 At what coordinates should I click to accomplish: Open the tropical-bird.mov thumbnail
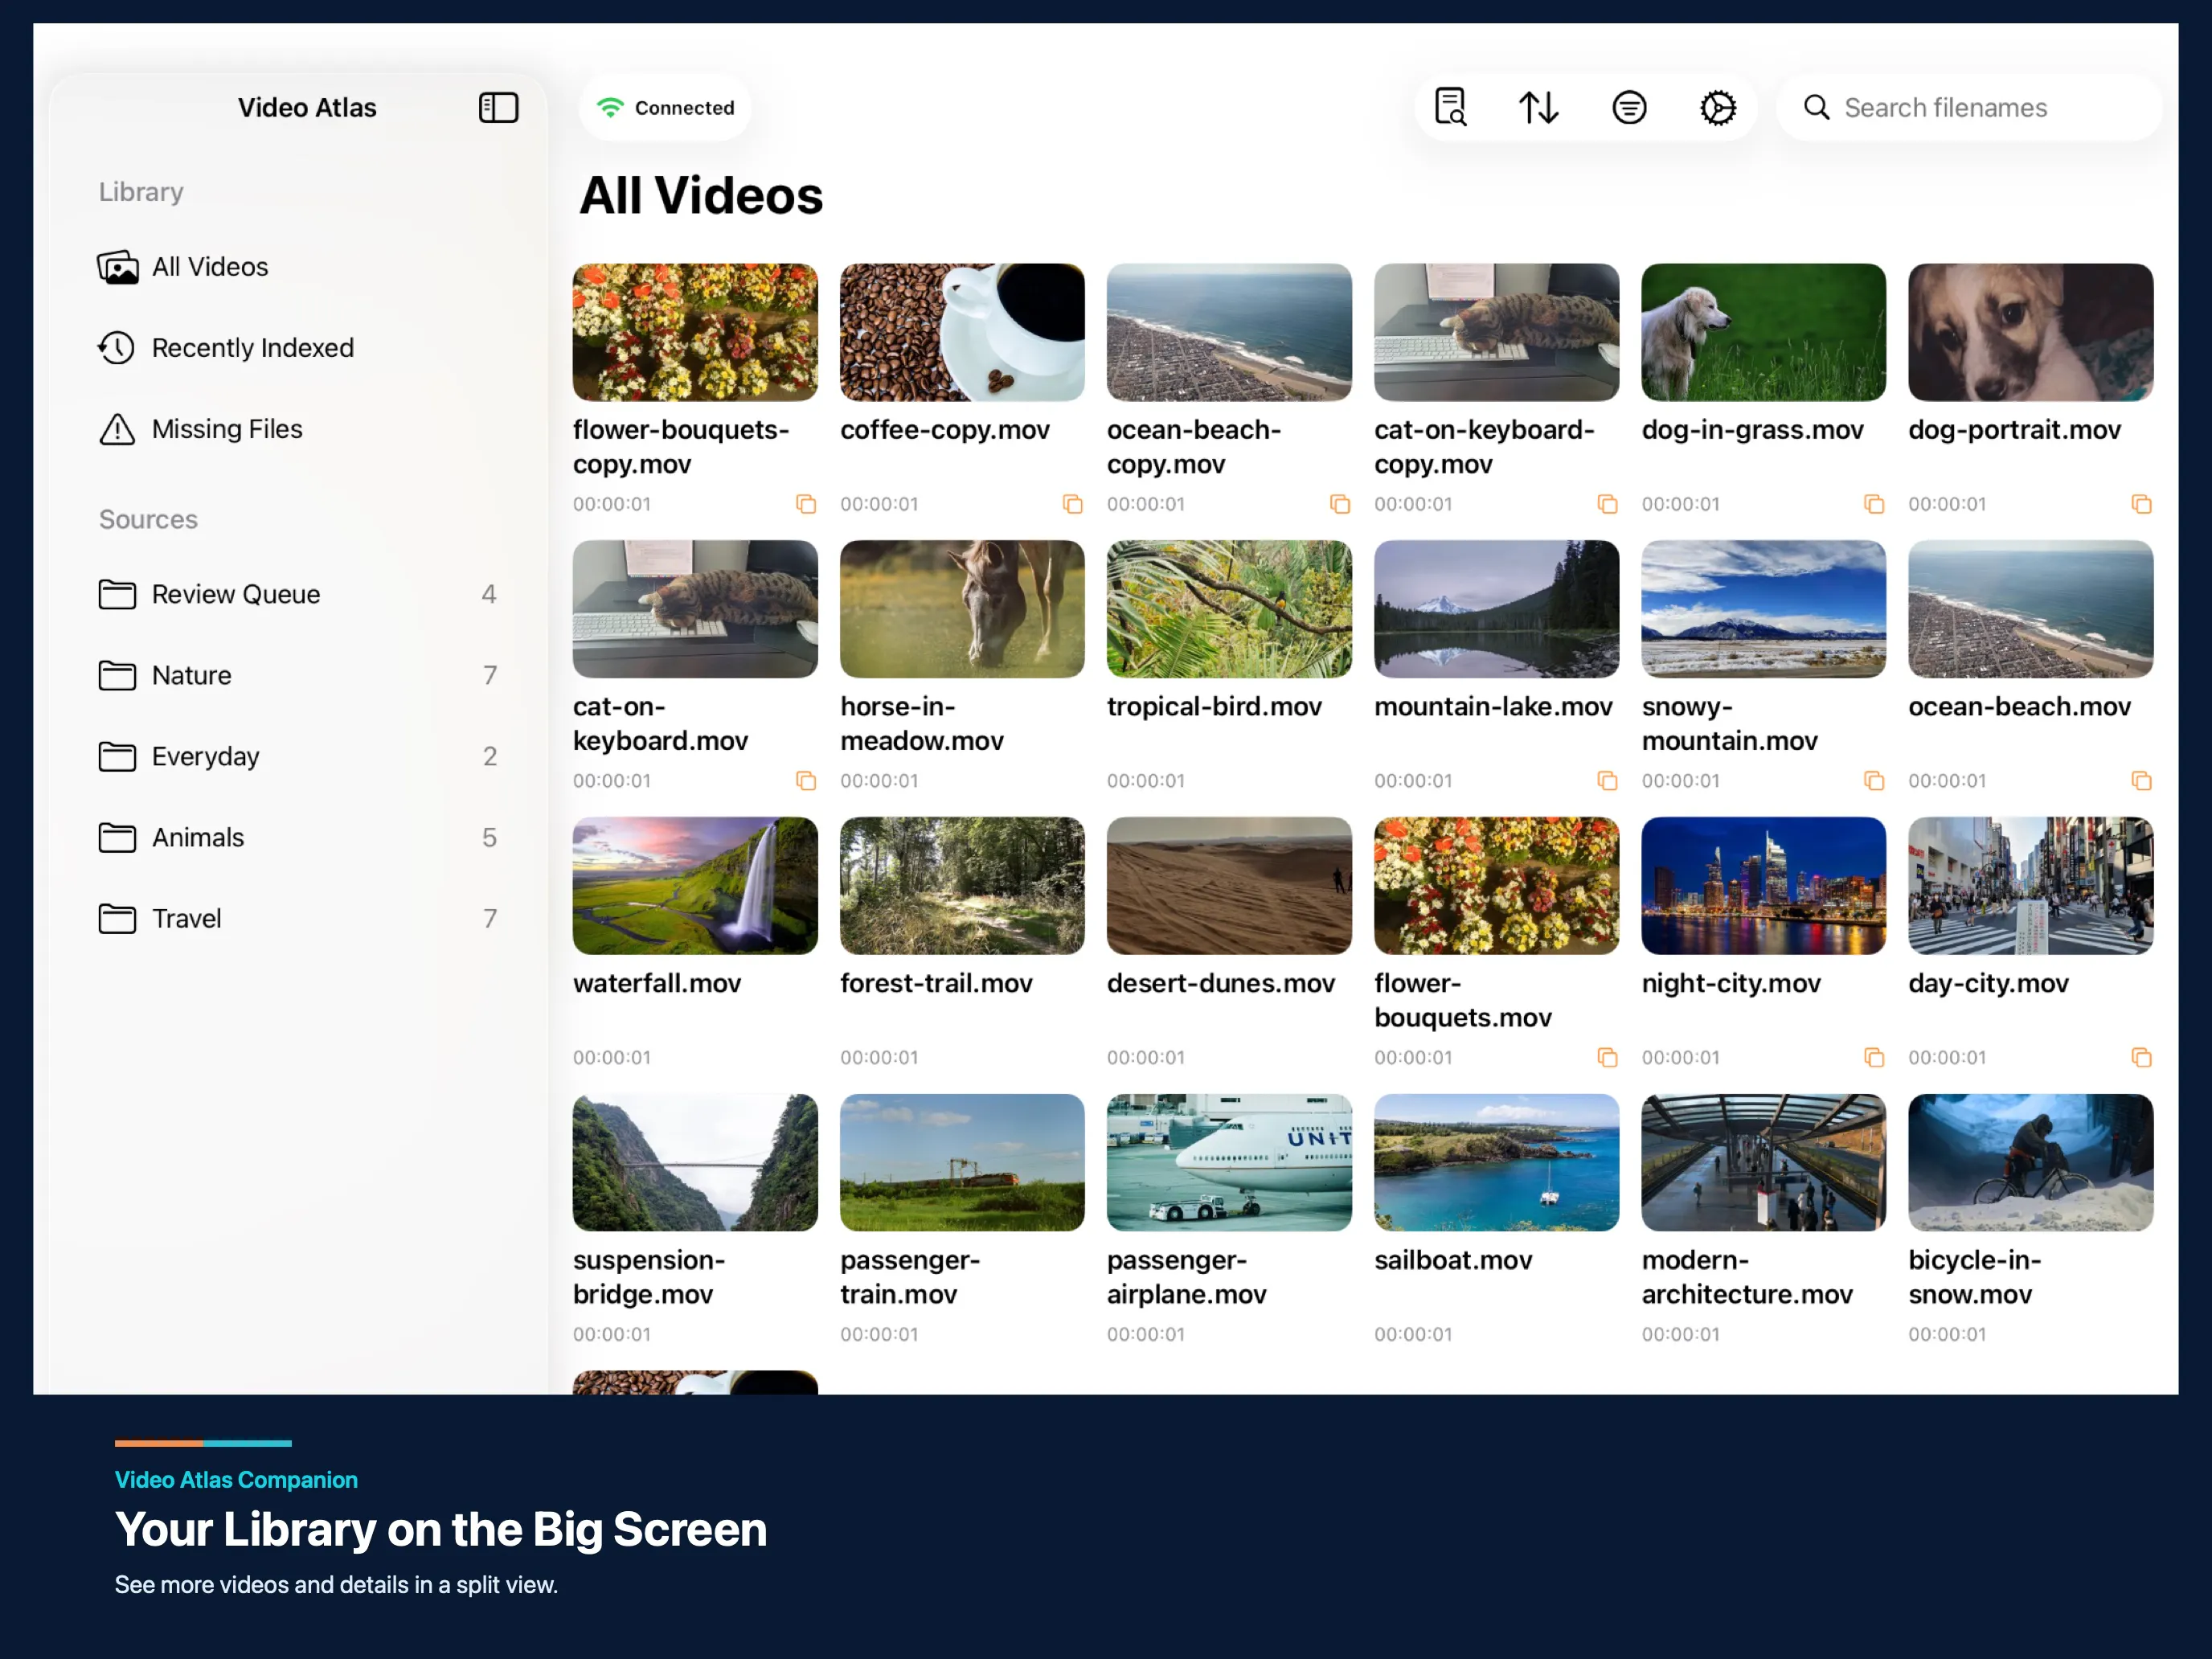pyautogui.click(x=1229, y=609)
